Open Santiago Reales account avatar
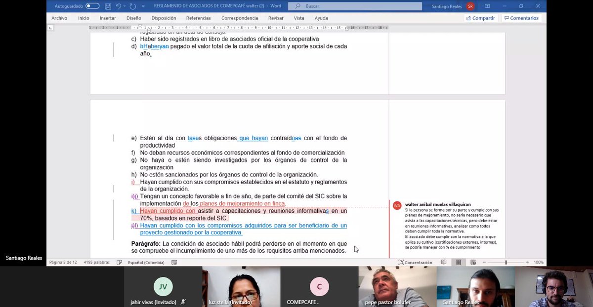593x307 pixels. pos(470,6)
